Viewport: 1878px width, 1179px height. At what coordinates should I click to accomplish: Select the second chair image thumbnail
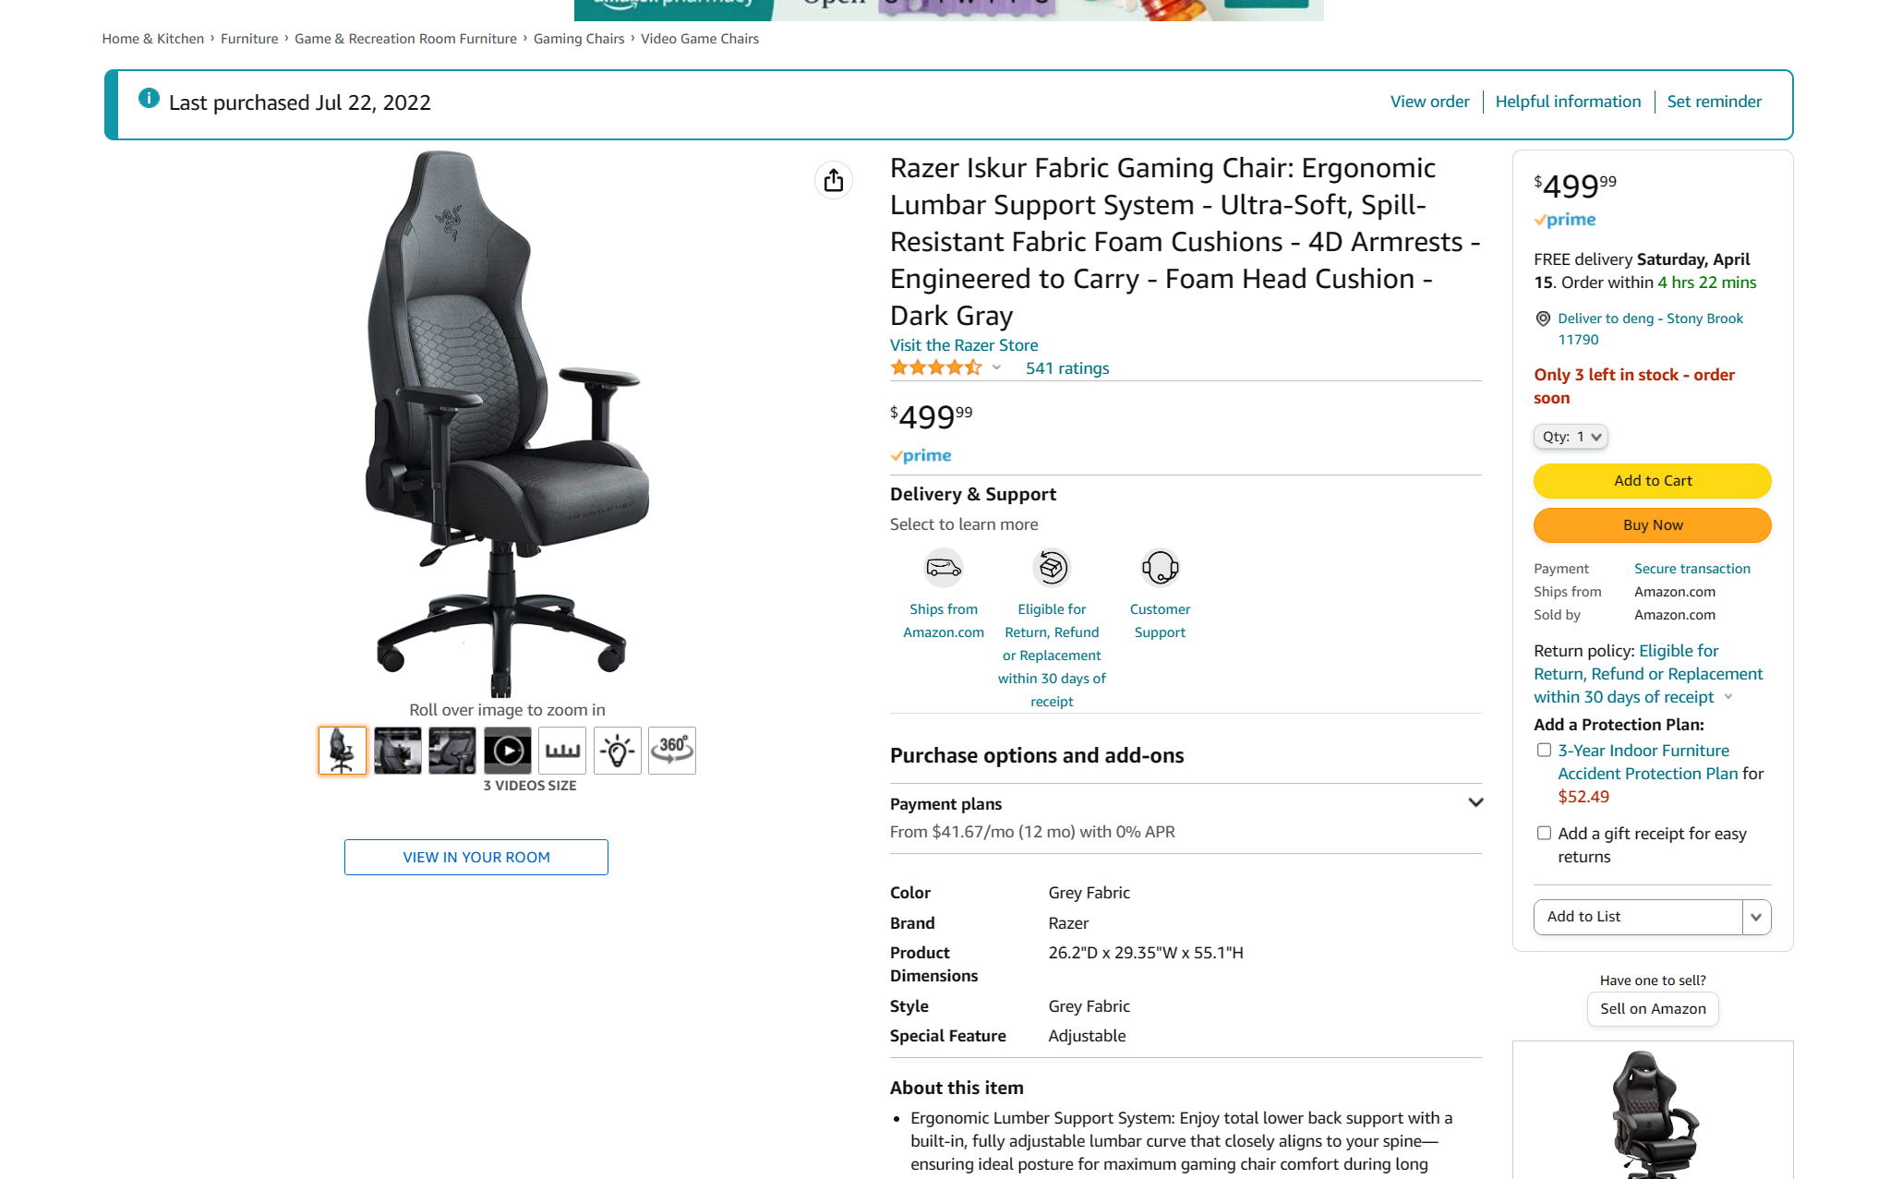(x=398, y=751)
